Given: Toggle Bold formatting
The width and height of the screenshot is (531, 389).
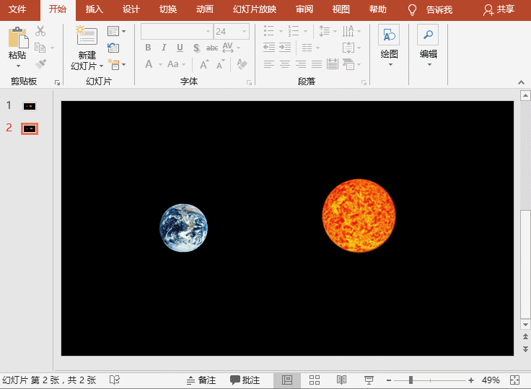Looking at the screenshot, I should pos(148,48).
